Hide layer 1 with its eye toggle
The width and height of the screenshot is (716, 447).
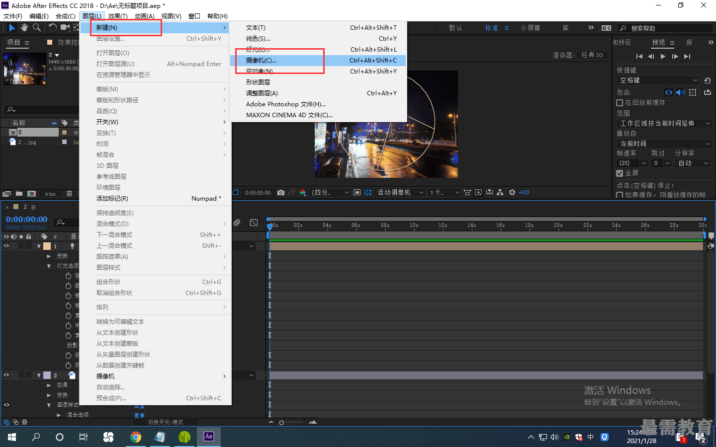(6, 246)
